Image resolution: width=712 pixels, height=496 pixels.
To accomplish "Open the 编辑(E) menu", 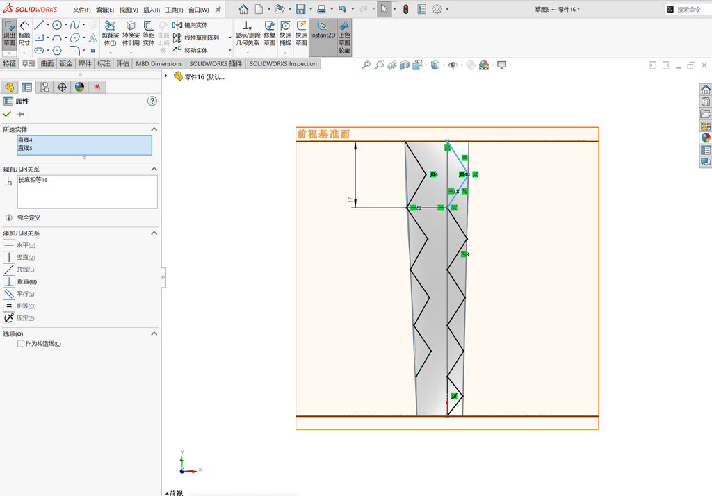I will (105, 10).
